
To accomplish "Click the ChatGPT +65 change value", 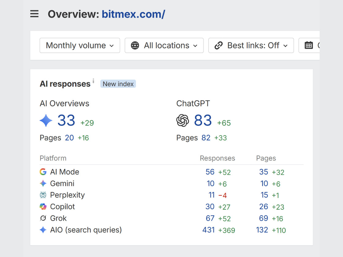I will click(x=224, y=123).
